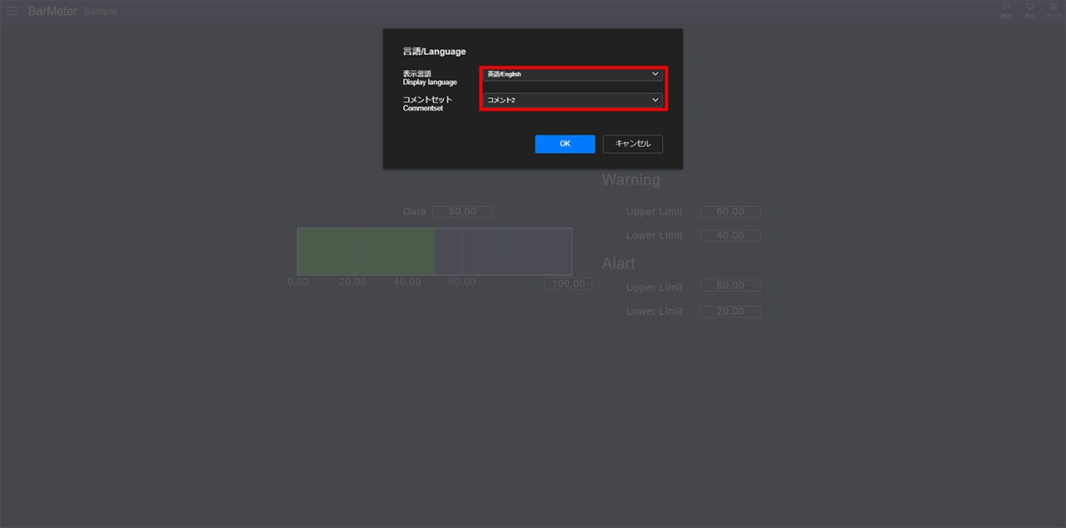Click the Sample text in the header
This screenshot has height=528, width=1066.
tap(100, 12)
